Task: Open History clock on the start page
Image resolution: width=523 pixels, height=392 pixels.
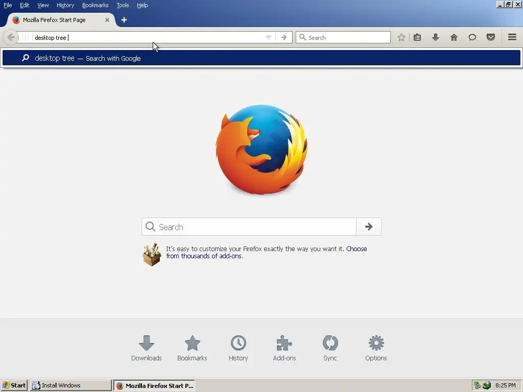Action: pos(238,348)
